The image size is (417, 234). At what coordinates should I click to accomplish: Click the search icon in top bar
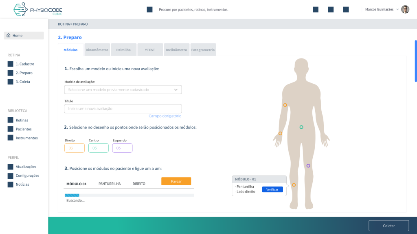(149, 9)
